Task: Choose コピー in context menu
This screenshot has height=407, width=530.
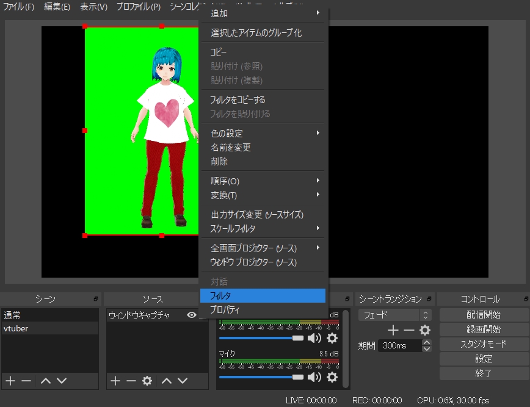Action: pyautogui.click(x=263, y=52)
